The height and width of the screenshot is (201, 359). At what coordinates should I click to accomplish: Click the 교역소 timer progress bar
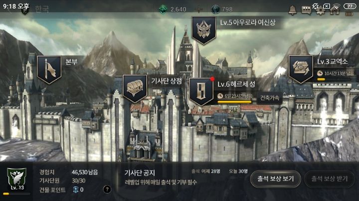pyautogui.click(x=334, y=79)
